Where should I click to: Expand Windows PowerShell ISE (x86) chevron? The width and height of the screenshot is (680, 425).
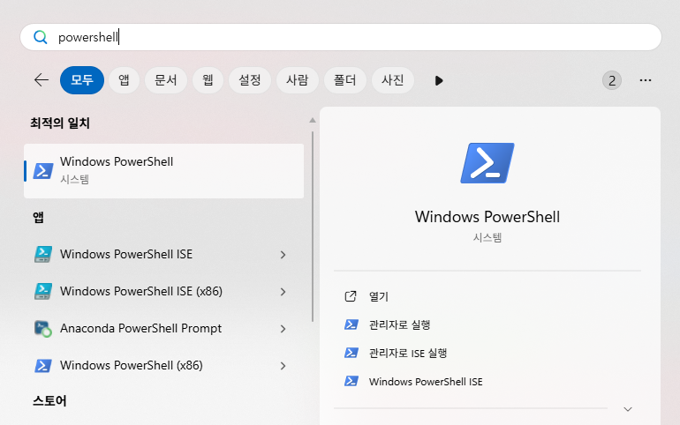[x=283, y=292]
